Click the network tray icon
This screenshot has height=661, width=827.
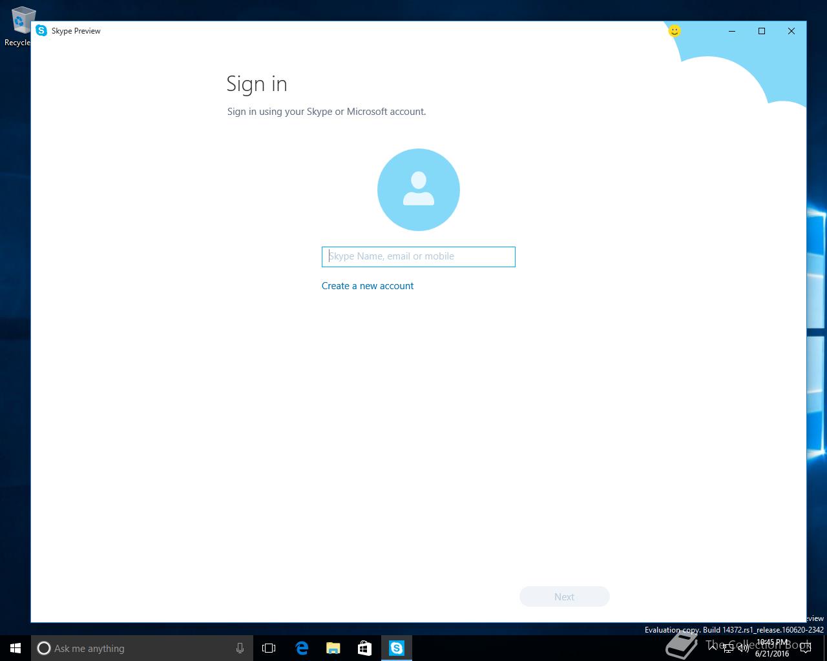(x=728, y=648)
